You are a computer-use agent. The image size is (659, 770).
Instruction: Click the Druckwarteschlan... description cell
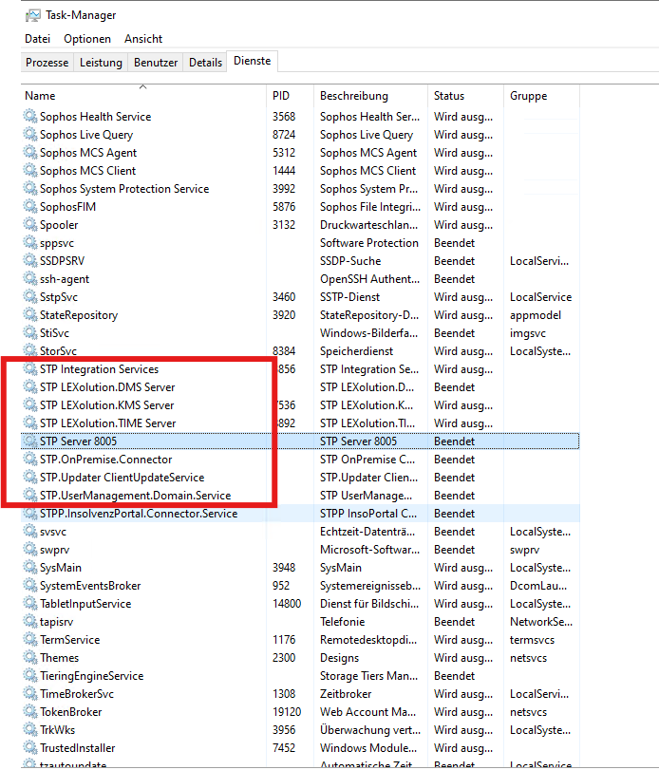pyautogui.click(x=368, y=224)
